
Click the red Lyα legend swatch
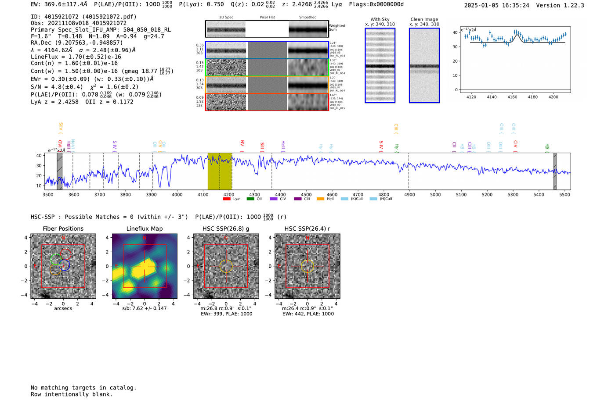(227, 199)
